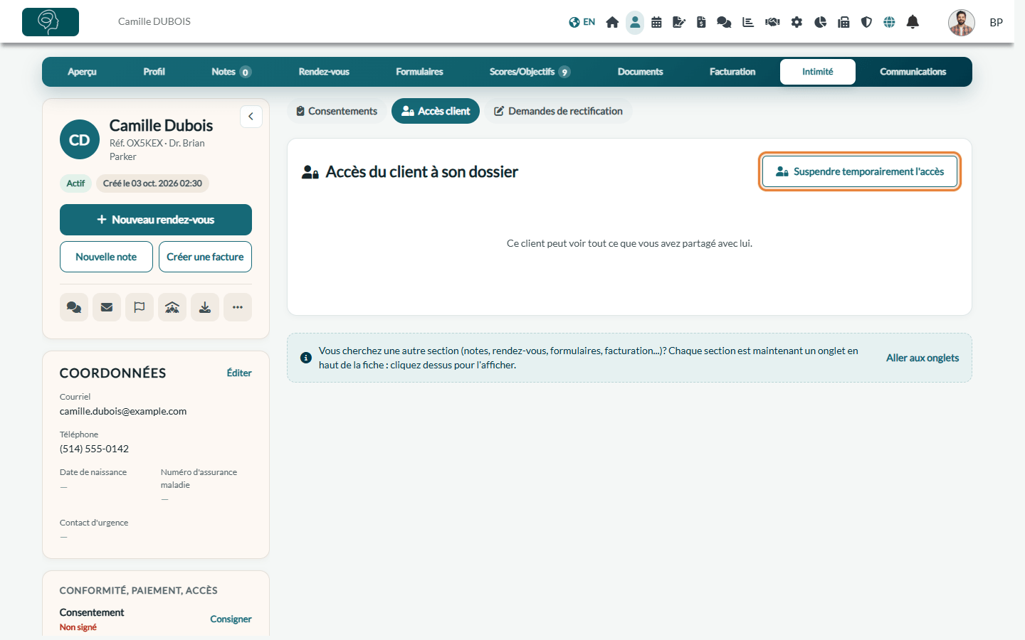The height and width of the screenshot is (640, 1025).
Task: Open the Communications tab
Action: tap(913, 72)
